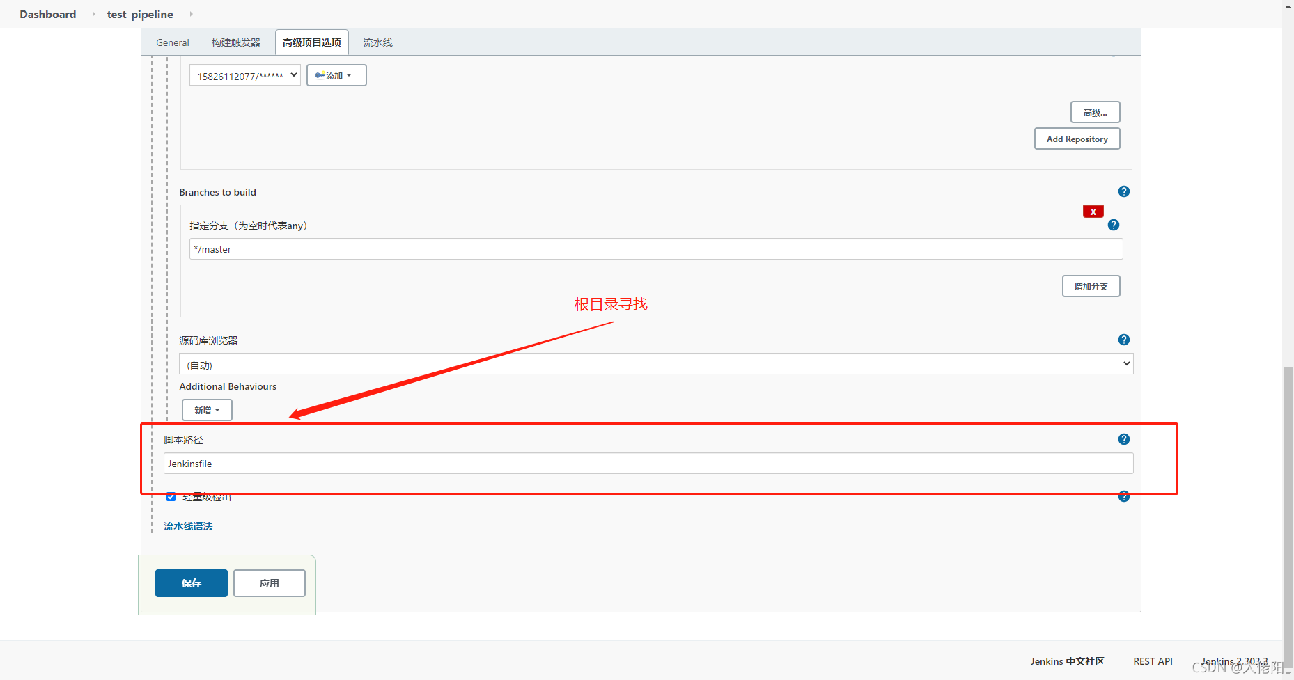Toggle the 轻量级检出 checkbox

tap(171, 497)
